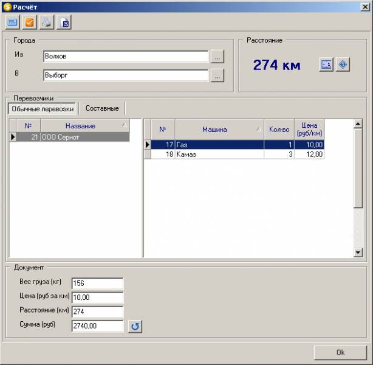
Task: Open city picker for Выборг field
Action: tap(217, 75)
